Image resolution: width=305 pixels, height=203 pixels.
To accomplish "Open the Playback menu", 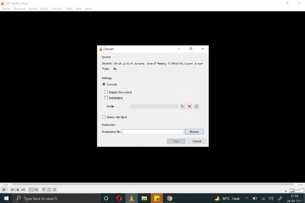I will pos(20,9).
